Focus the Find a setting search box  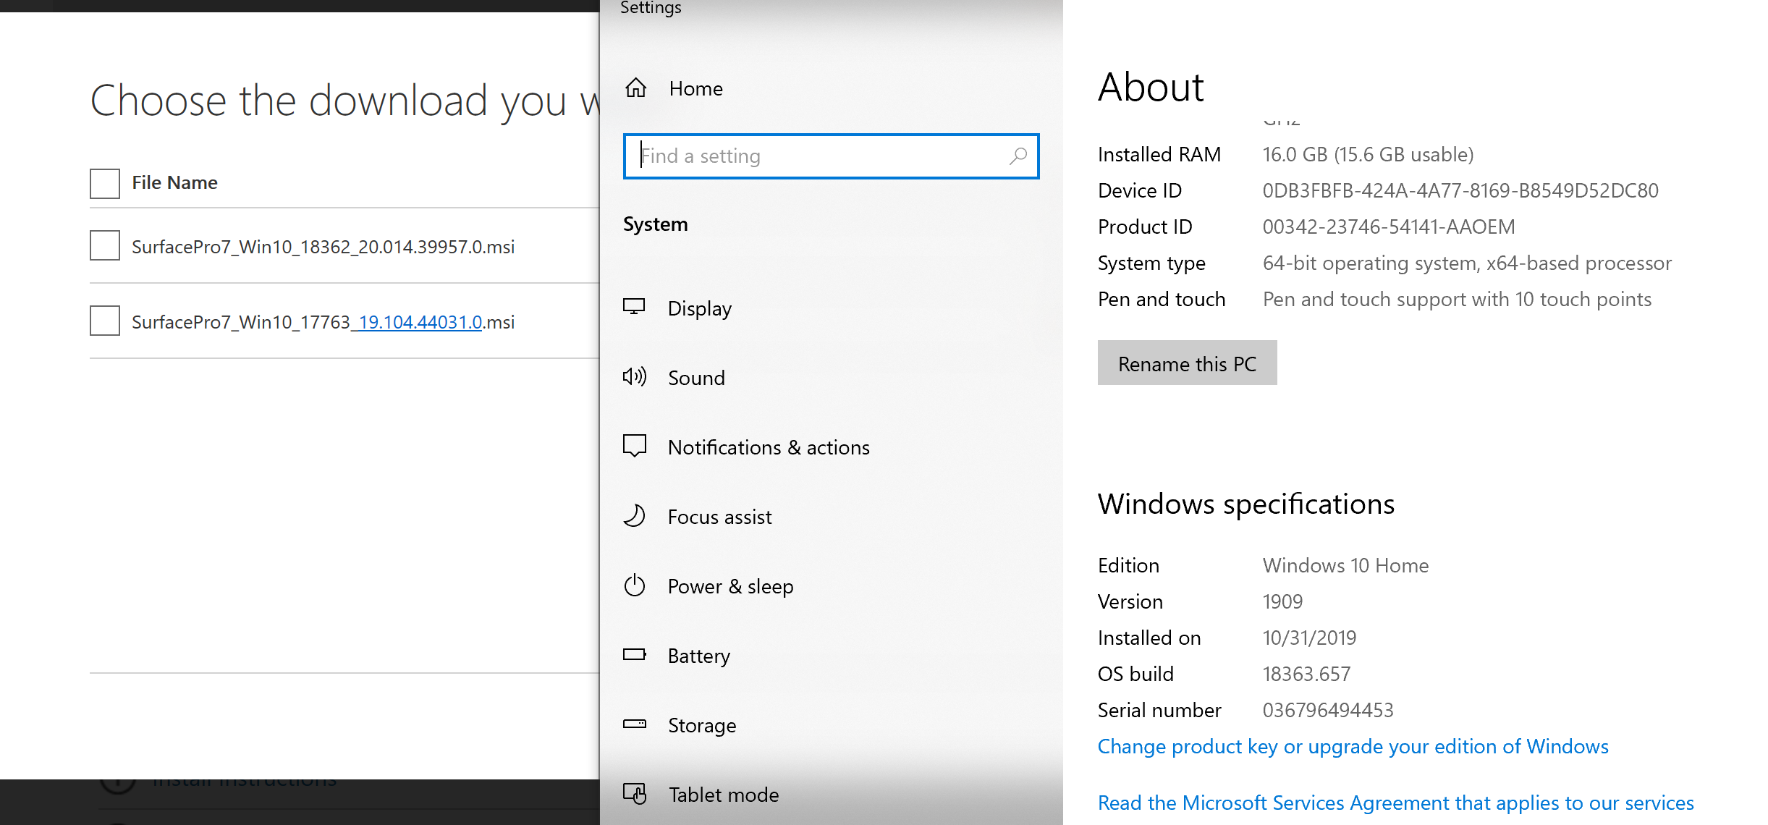(831, 156)
